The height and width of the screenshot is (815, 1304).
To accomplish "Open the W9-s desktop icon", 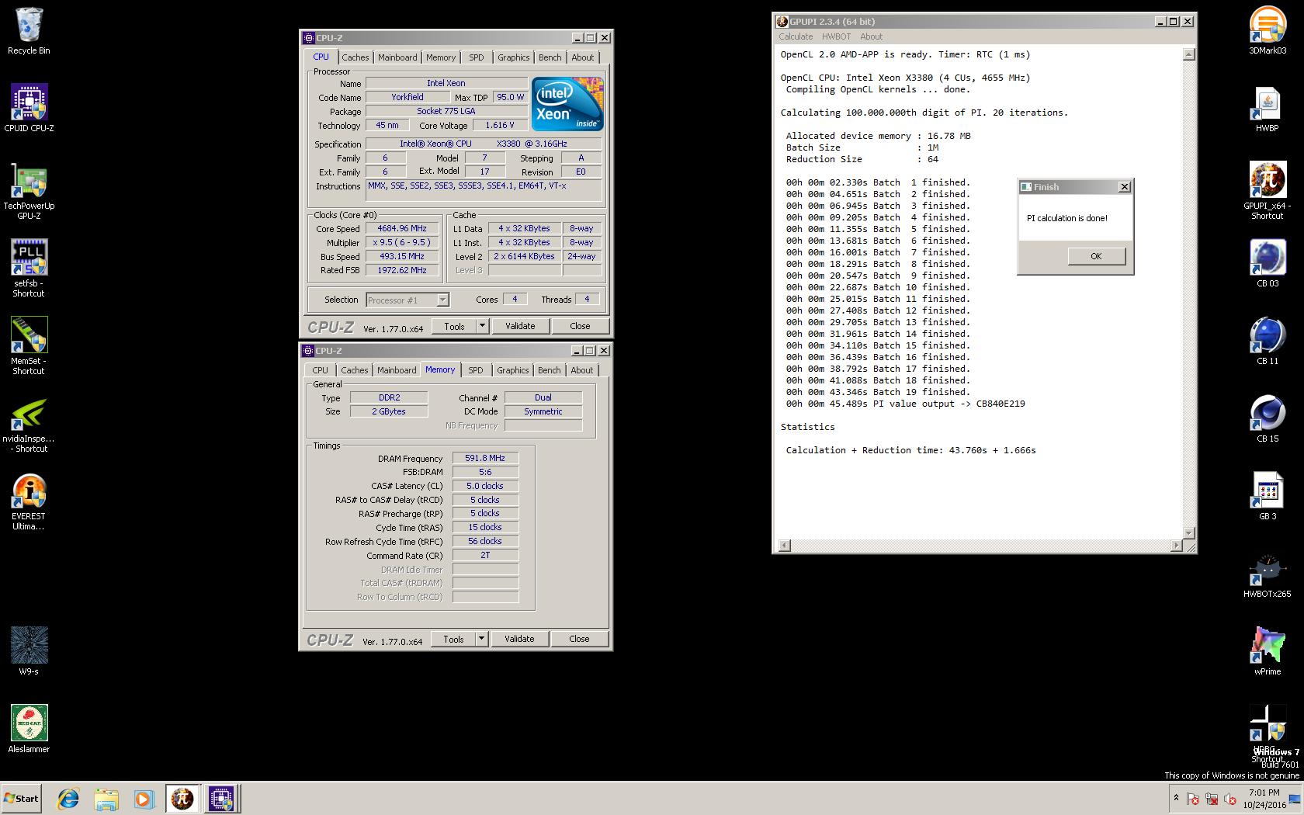I will coord(29,651).
